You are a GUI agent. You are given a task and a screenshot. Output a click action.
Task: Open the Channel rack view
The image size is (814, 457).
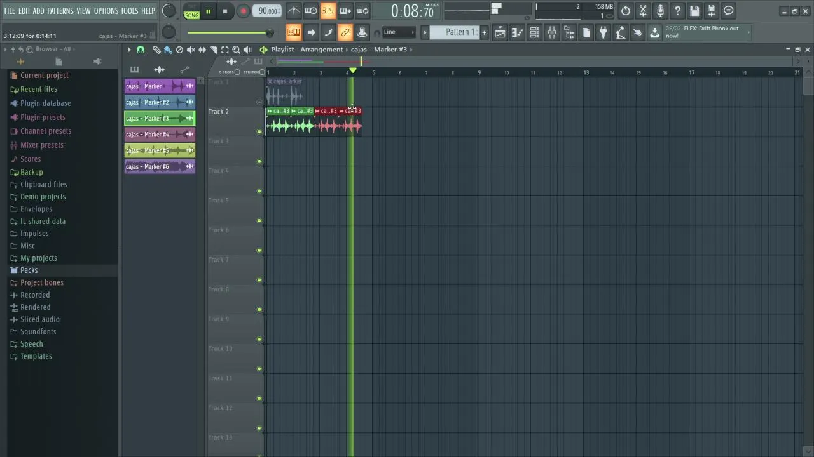click(x=535, y=32)
